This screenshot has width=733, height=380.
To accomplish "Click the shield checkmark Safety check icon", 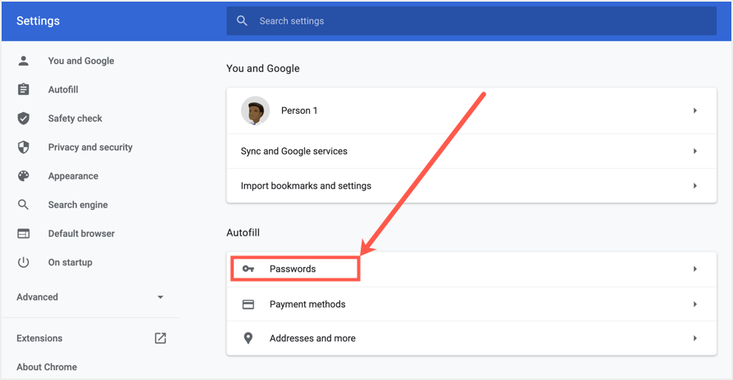I will coord(24,118).
